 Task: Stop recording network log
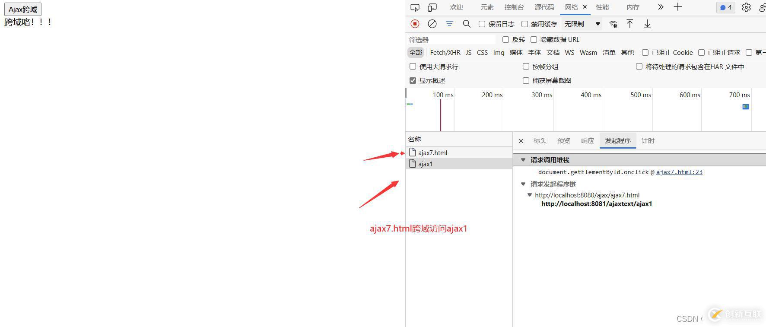pos(415,24)
